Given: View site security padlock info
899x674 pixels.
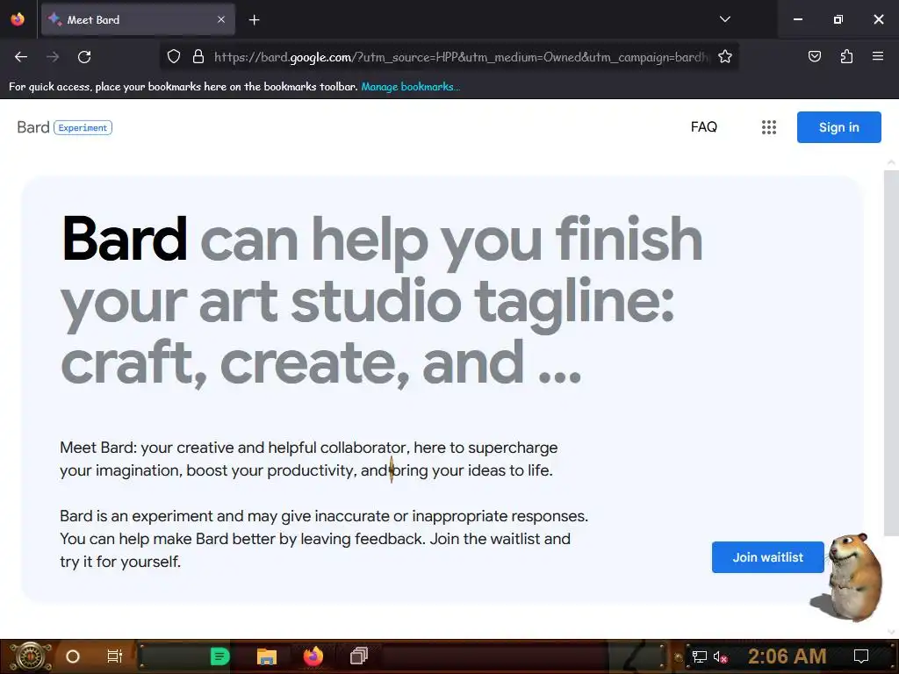Looking at the screenshot, I should [198, 56].
